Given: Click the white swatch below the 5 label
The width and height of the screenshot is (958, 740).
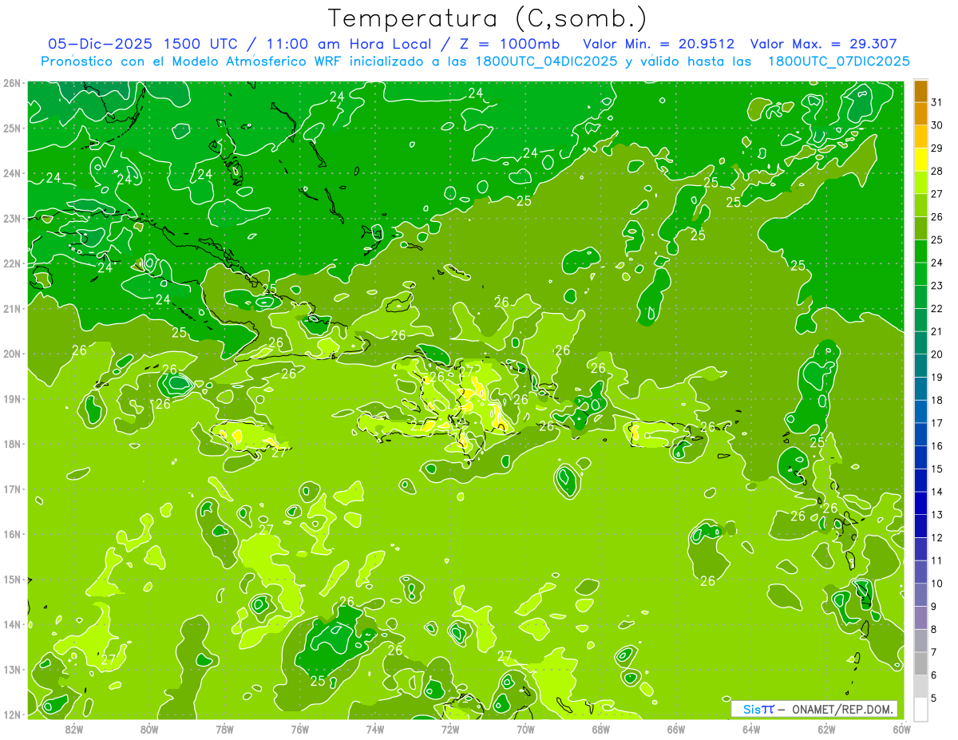Looking at the screenshot, I should pos(920,709).
